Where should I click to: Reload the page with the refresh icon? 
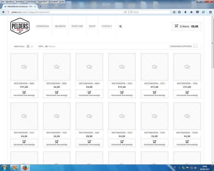click(x=125, y=12)
